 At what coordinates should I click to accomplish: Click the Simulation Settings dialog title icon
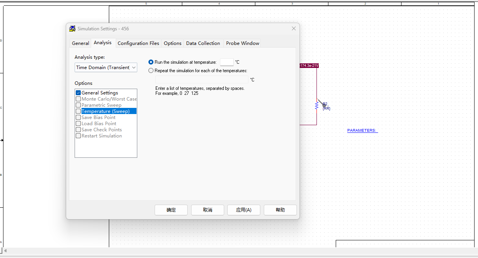[72, 29]
